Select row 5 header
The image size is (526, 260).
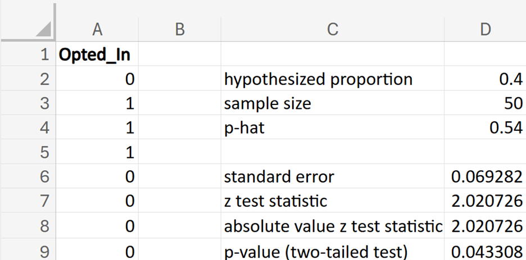click(x=28, y=152)
